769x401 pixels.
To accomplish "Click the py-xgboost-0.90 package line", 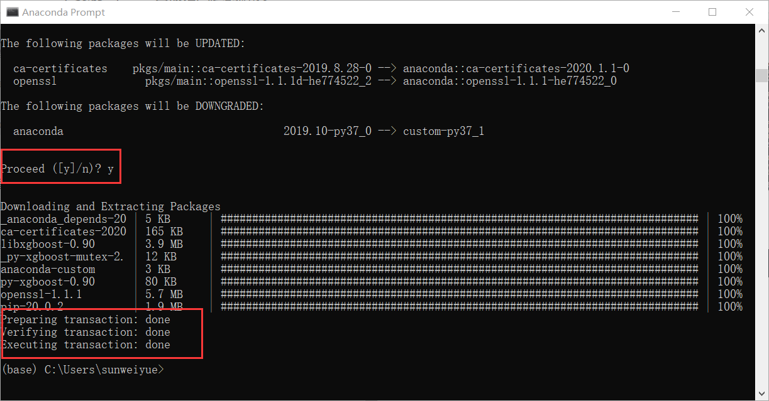I will tap(47, 281).
